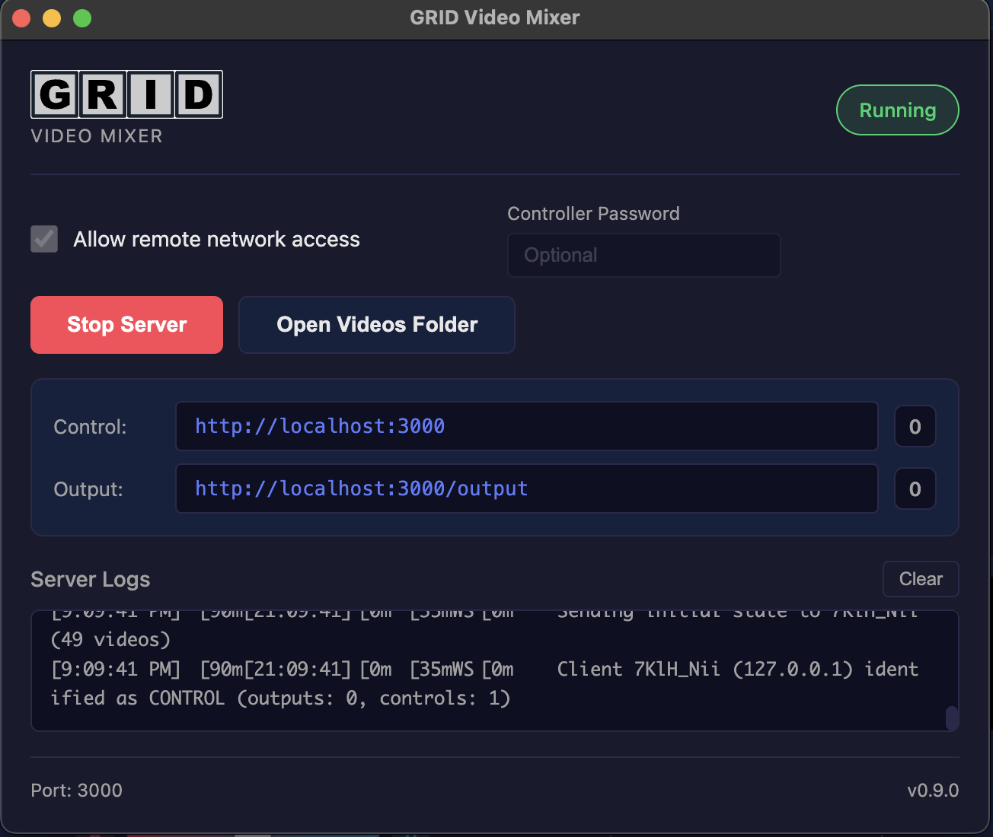Toggle the grayed checkbox above Stop Server
The height and width of the screenshot is (837, 993).
[43, 238]
